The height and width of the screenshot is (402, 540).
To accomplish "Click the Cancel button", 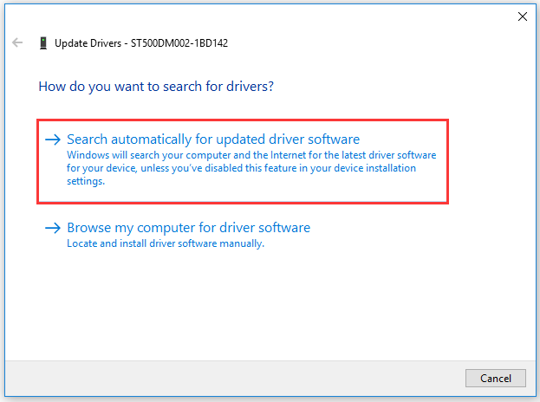I will click(496, 379).
